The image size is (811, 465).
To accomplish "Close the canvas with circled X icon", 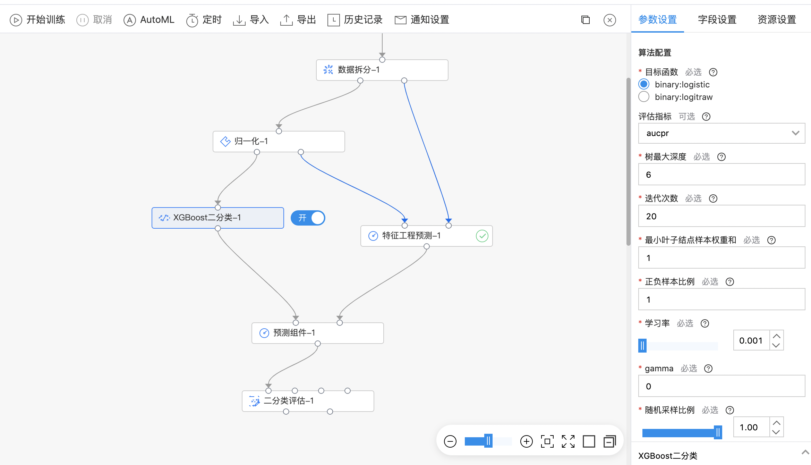I will tap(610, 20).
